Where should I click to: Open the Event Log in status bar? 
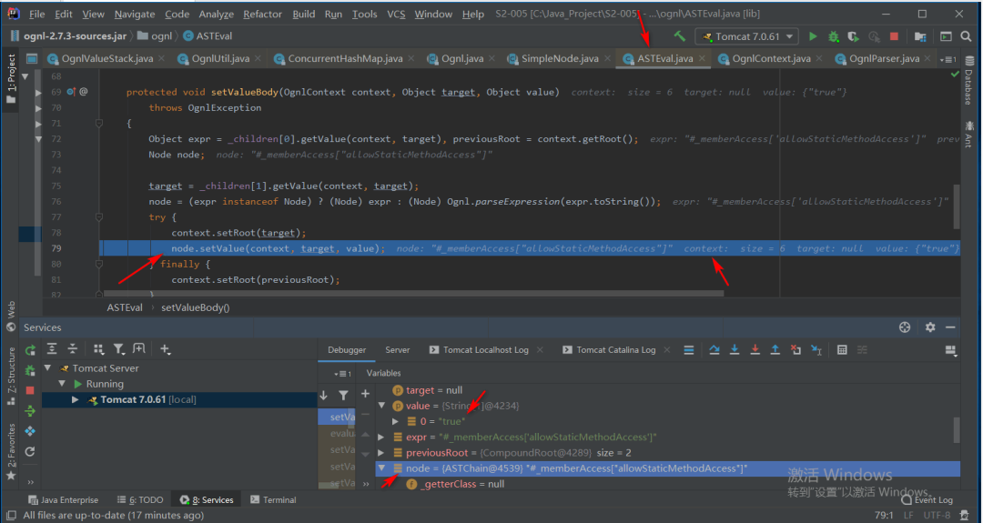coord(931,499)
